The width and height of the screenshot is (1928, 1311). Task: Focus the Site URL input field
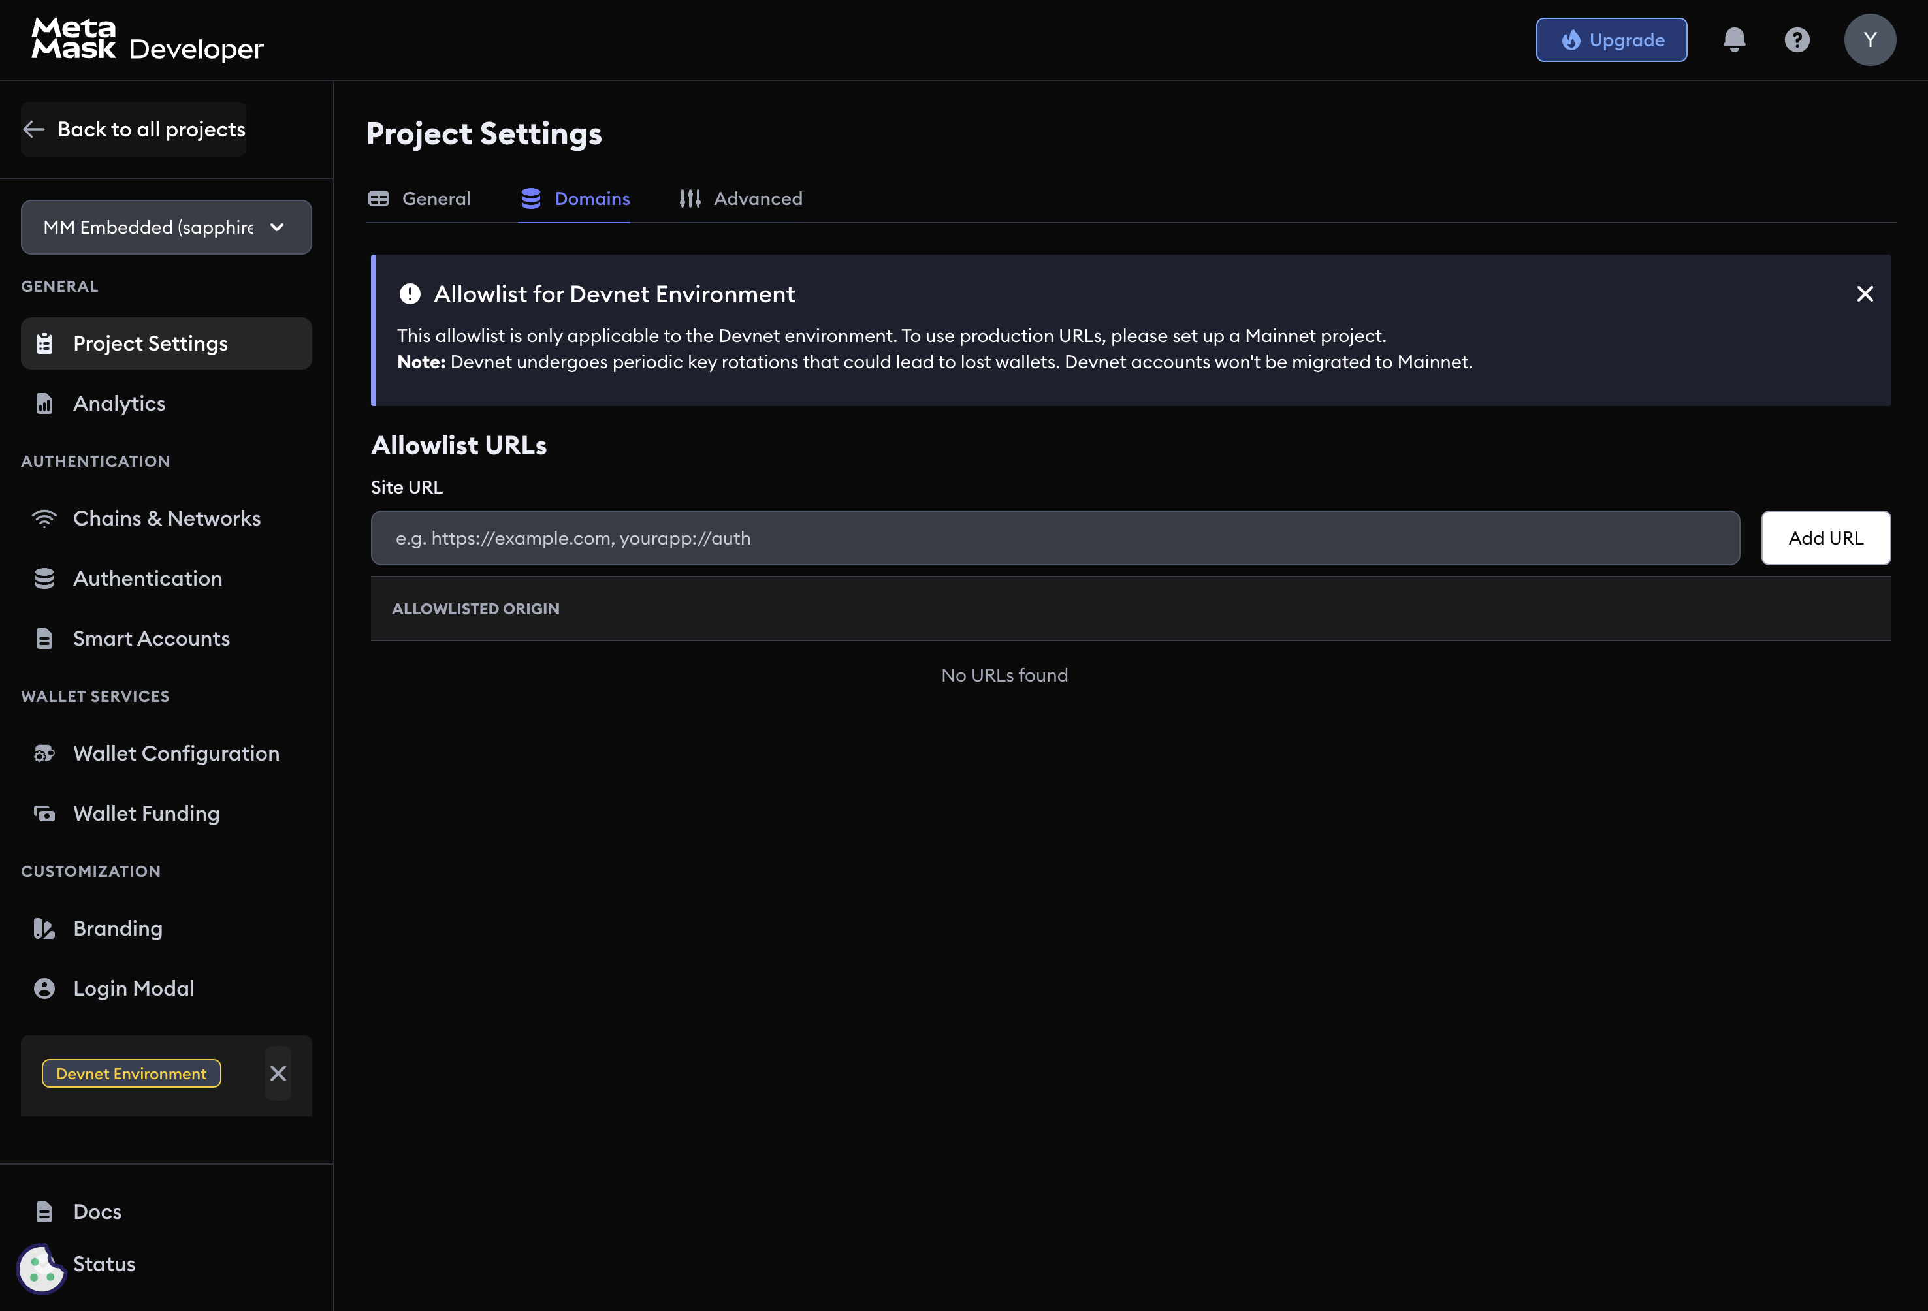[1055, 538]
